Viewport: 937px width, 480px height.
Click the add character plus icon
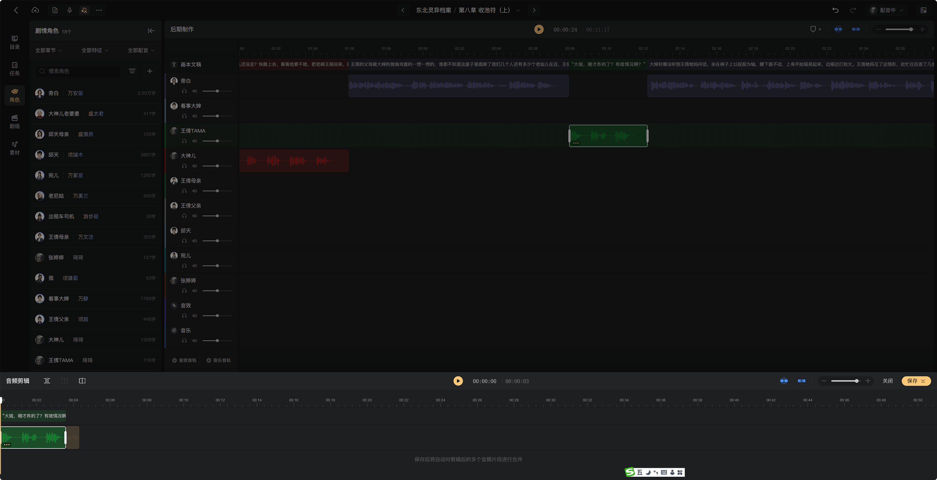(x=150, y=71)
